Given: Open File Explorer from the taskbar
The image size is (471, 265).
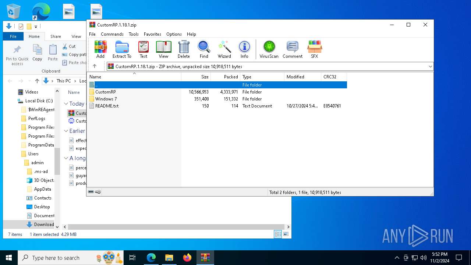Looking at the screenshot, I should pos(169,258).
